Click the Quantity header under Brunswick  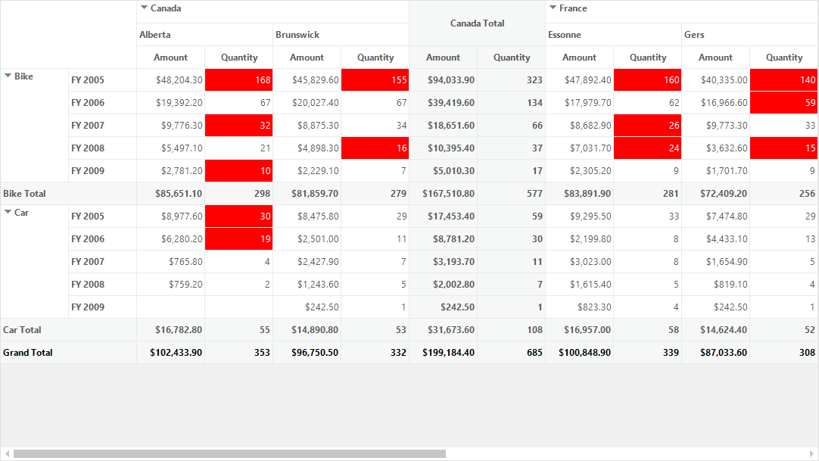[x=375, y=58]
